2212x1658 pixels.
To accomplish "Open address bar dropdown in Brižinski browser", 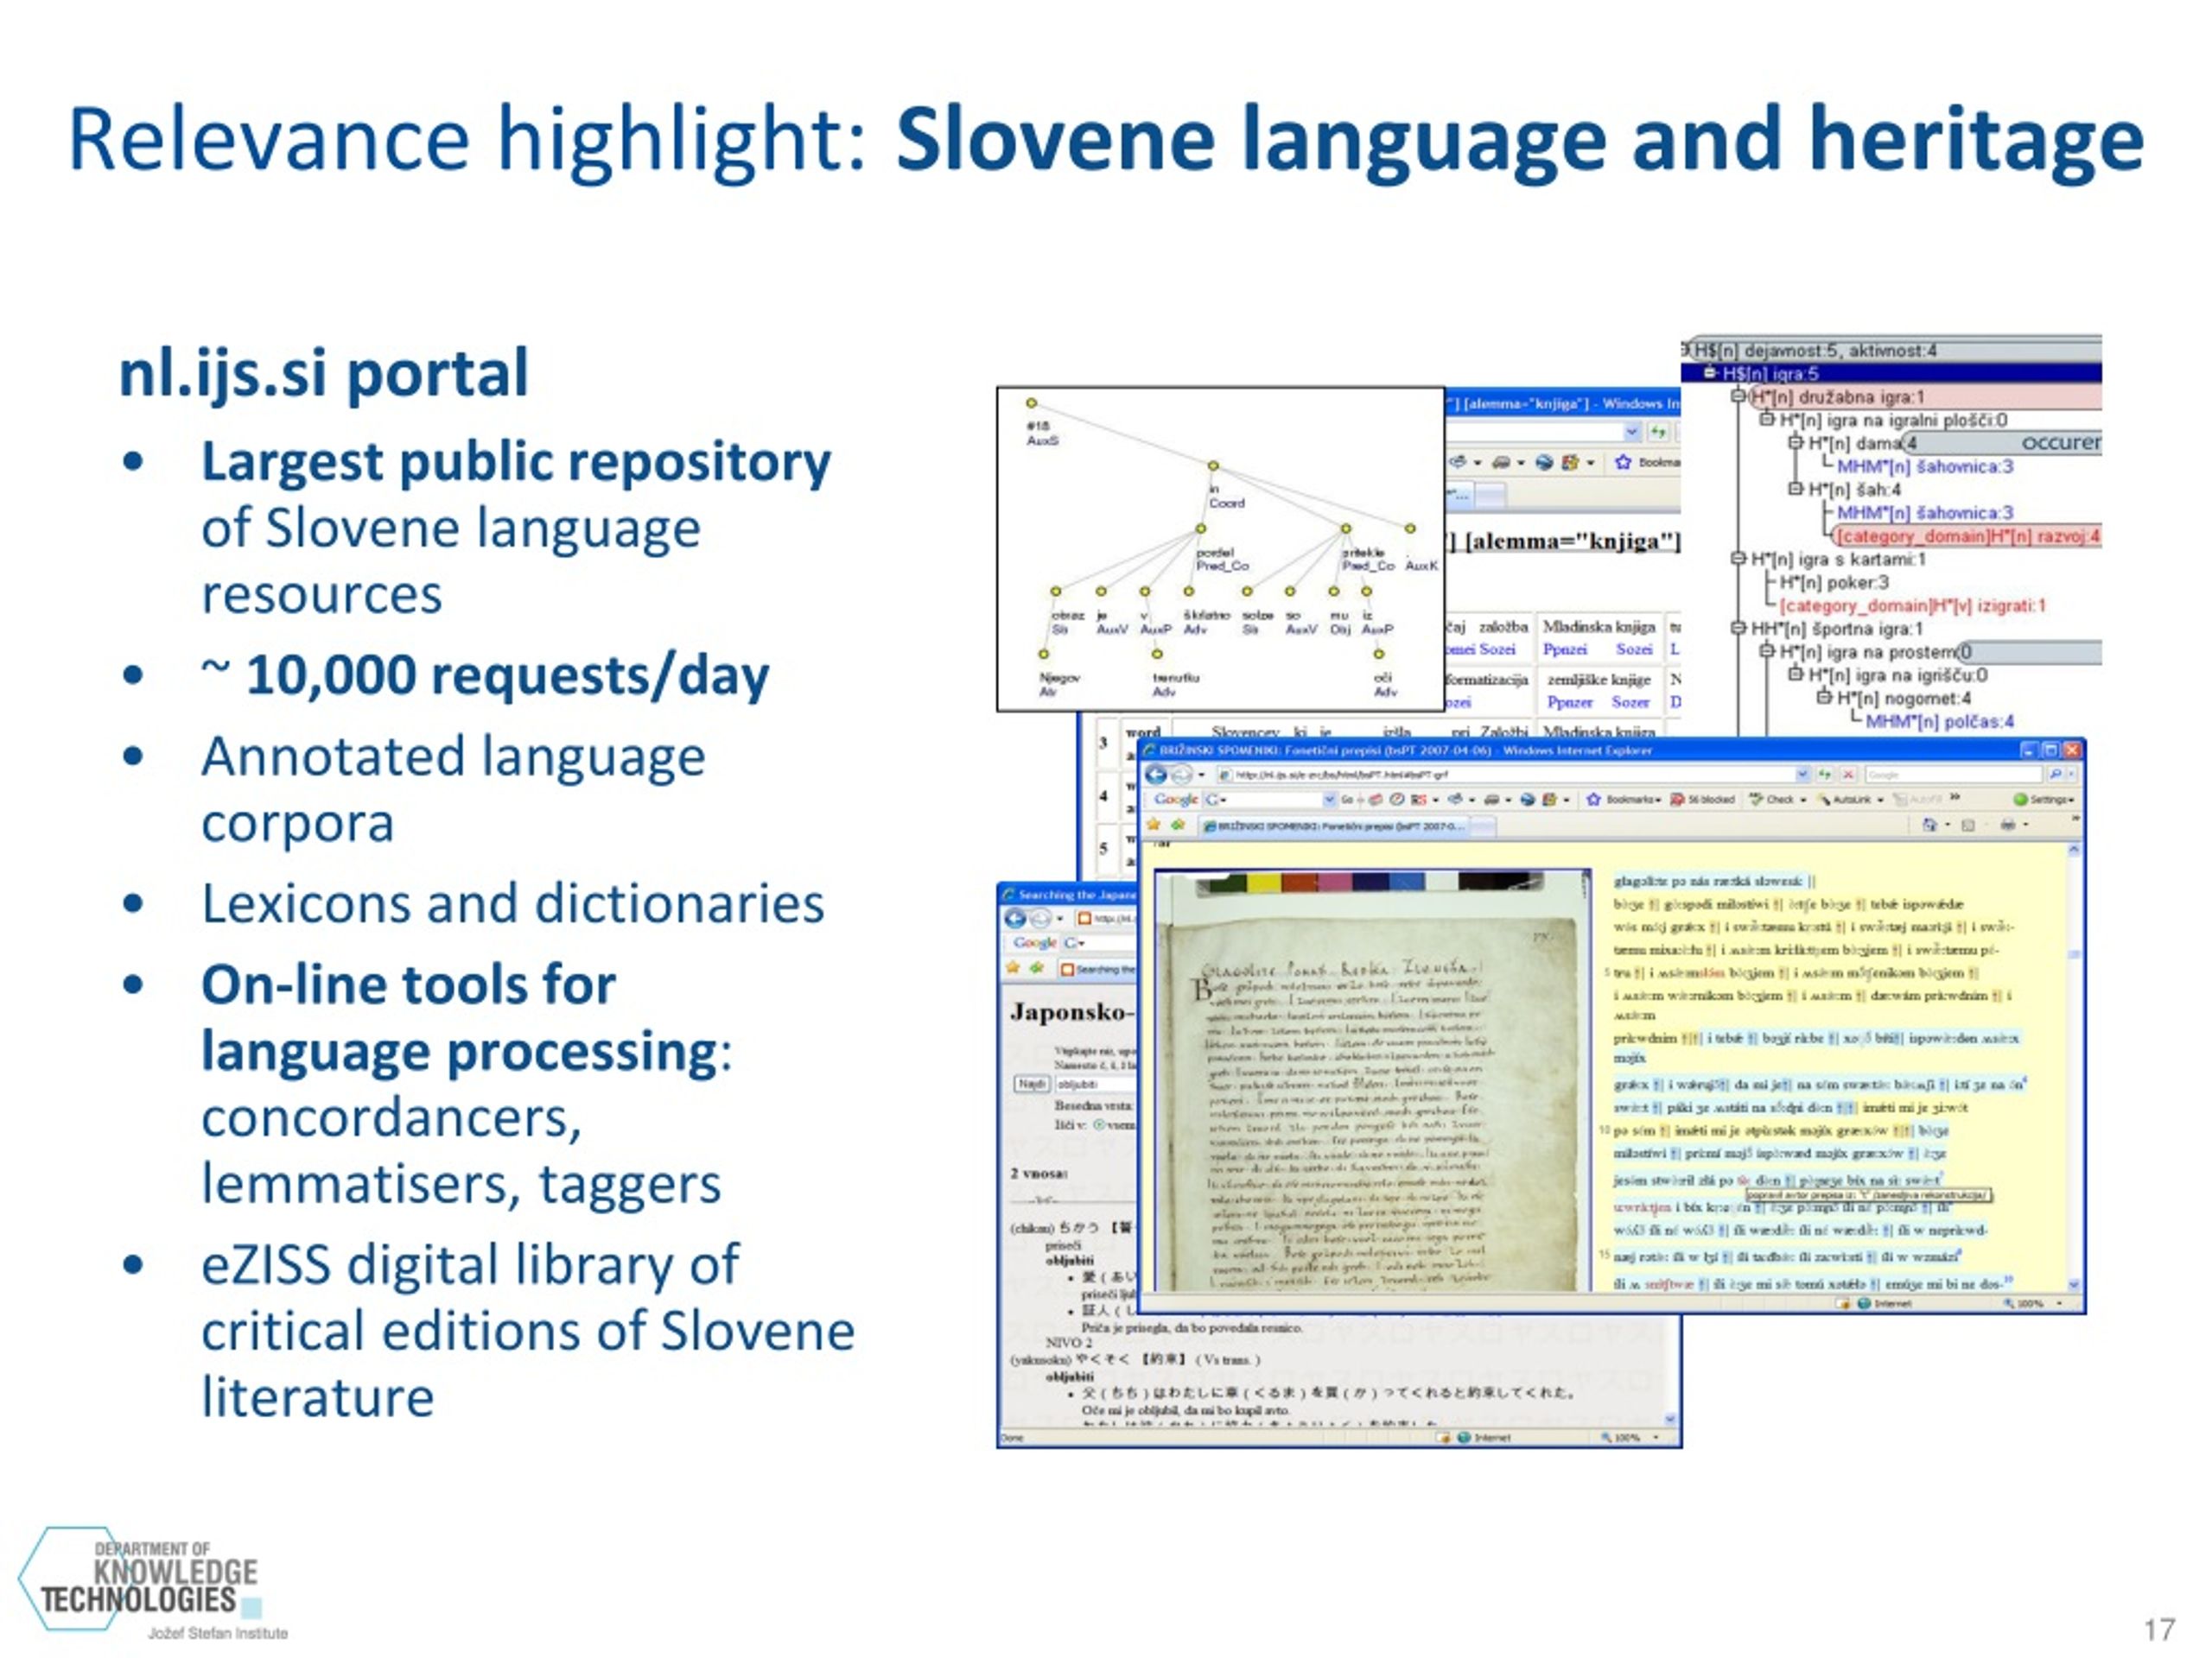I will coord(1803,775).
